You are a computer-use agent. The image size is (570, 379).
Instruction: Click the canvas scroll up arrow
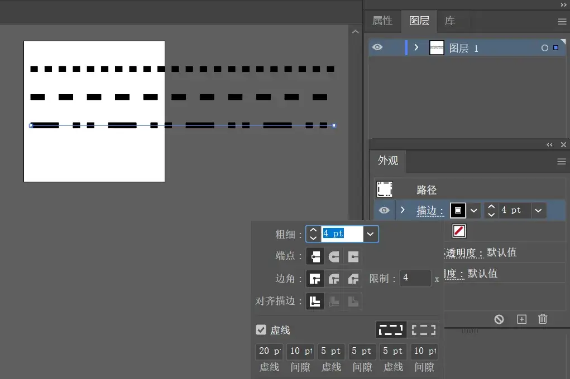click(x=356, y=32)
